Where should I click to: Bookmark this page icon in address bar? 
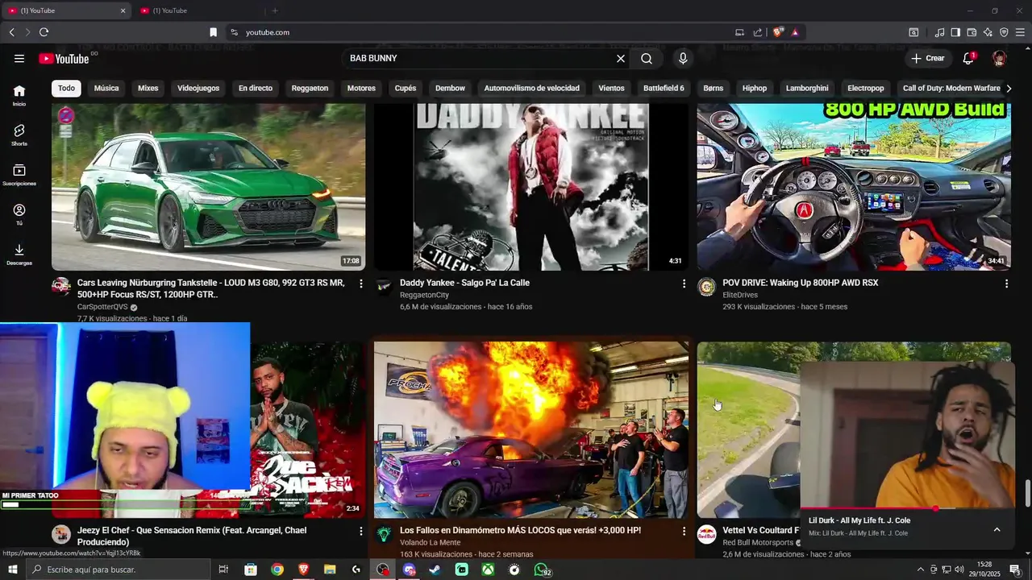click(213, 32)
